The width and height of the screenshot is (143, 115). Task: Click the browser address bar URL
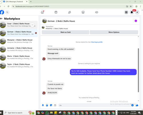(x=32, y=6)
